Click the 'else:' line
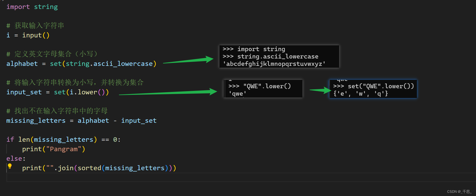476x196 pixels. pyautogui.click(x=16, y=159)
